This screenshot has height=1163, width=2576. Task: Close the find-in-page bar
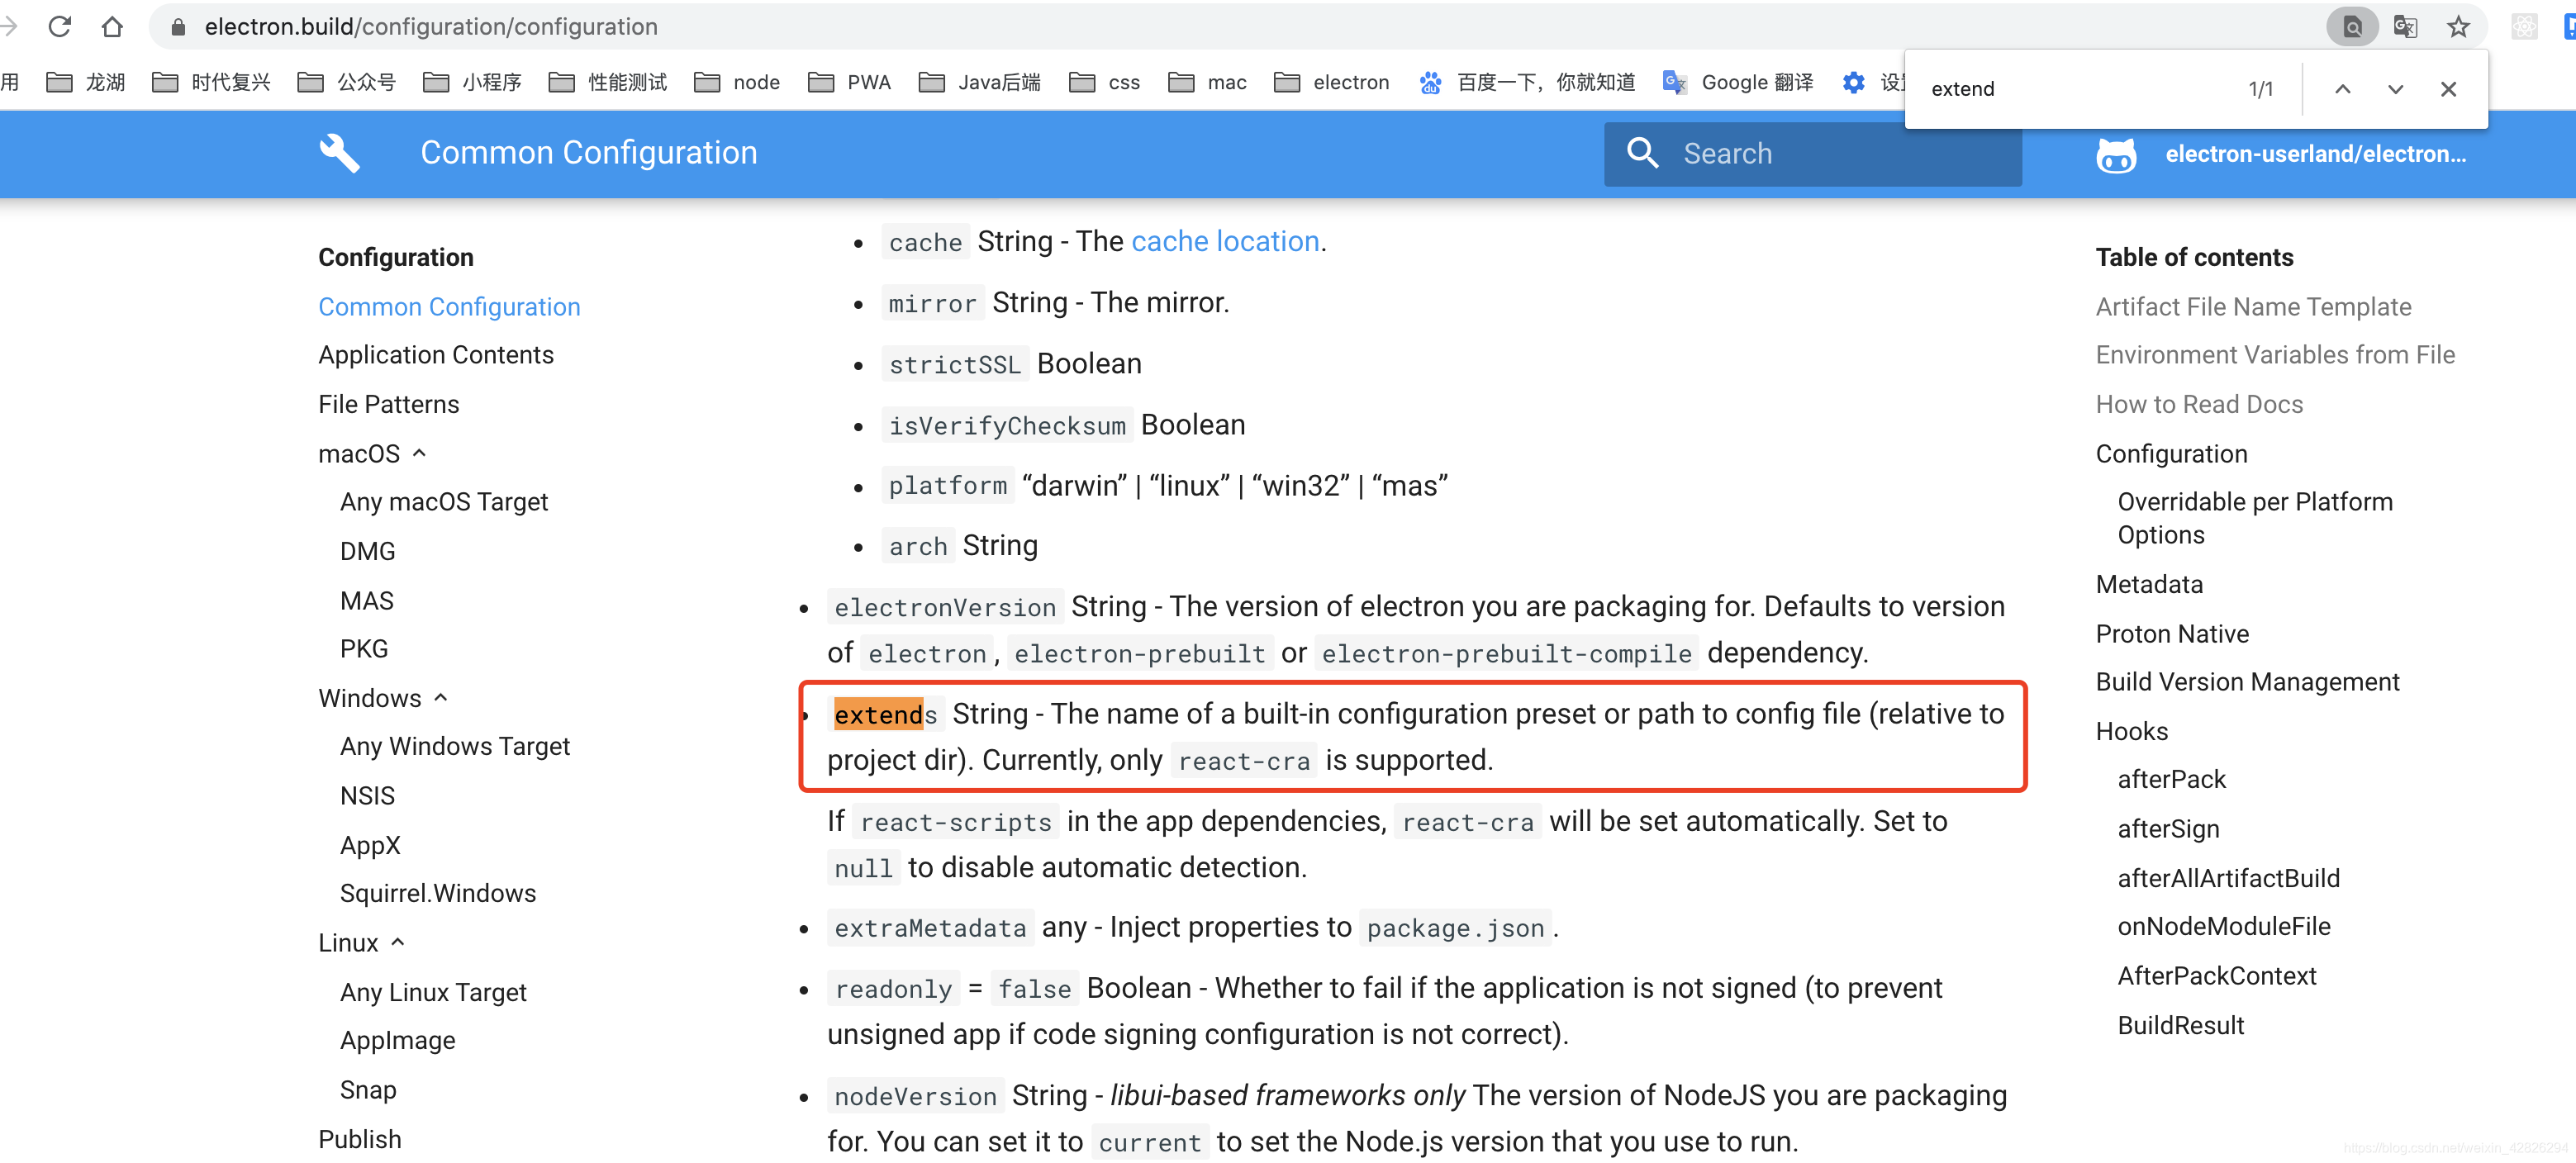coord(2448,88)
